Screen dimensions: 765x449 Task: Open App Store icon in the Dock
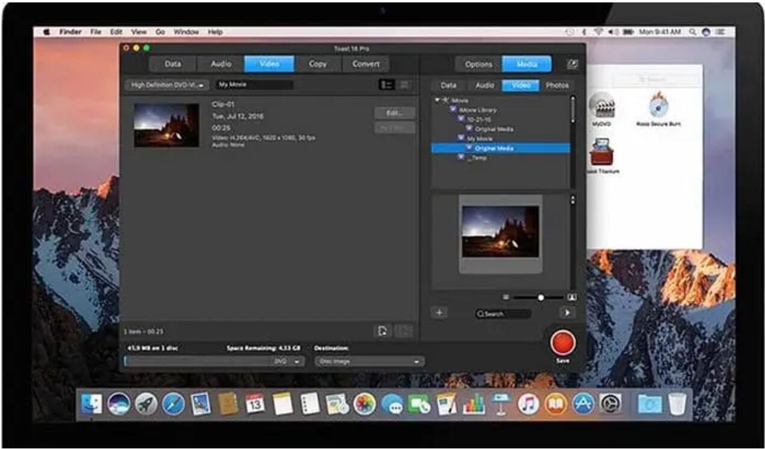pyautogui.click(x=583, y=404)
